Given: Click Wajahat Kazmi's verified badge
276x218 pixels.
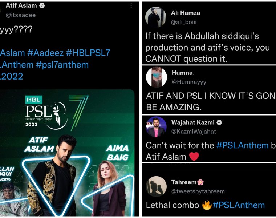Looking at the screenshot, I should tap(219, 122).
